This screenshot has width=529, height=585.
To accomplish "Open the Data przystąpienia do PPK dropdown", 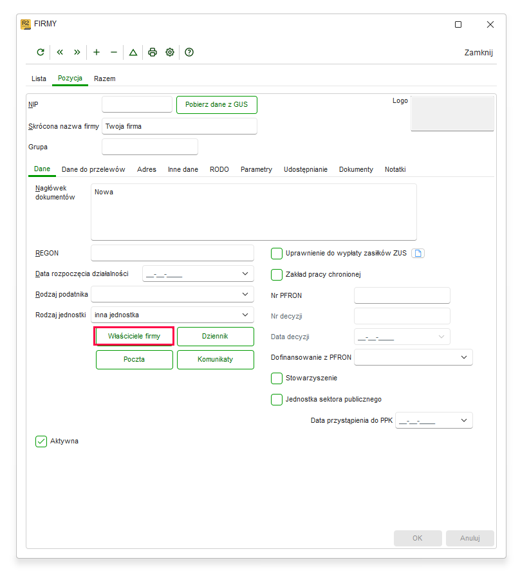I will tap(464, 420).
